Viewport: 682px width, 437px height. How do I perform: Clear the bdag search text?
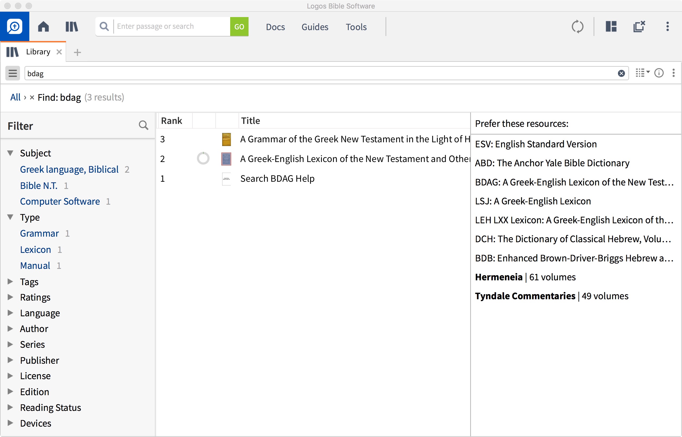click(621, 74)
